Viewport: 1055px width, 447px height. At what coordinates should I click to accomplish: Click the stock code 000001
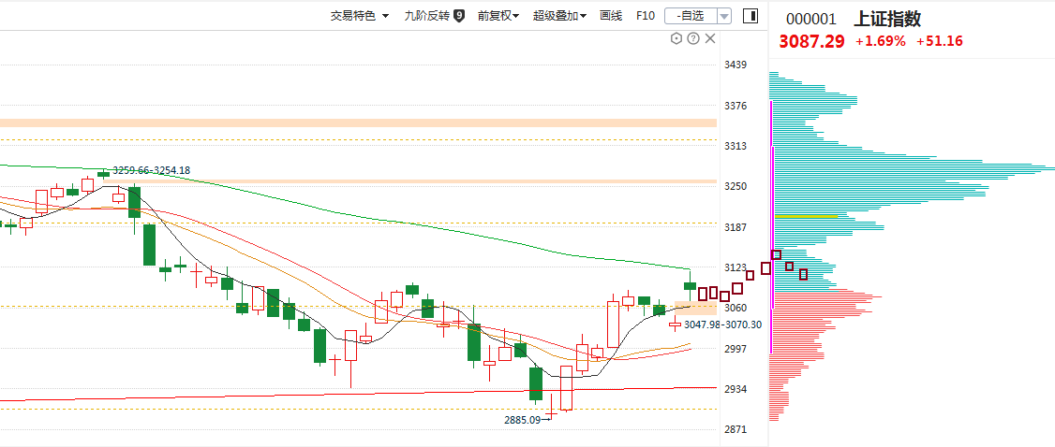[x=810, y=20]
